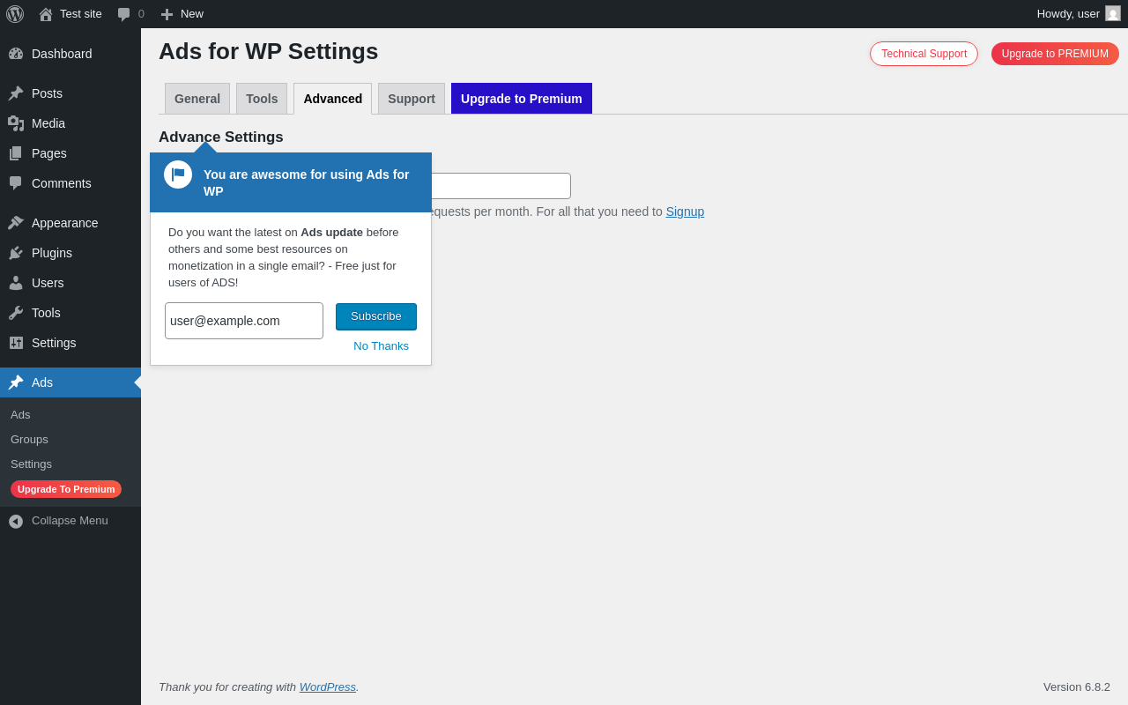Image resolution: width=1128 pixels, height=705 pixels.
Task: Select the Advanced tab
Action: coord(333,99)
